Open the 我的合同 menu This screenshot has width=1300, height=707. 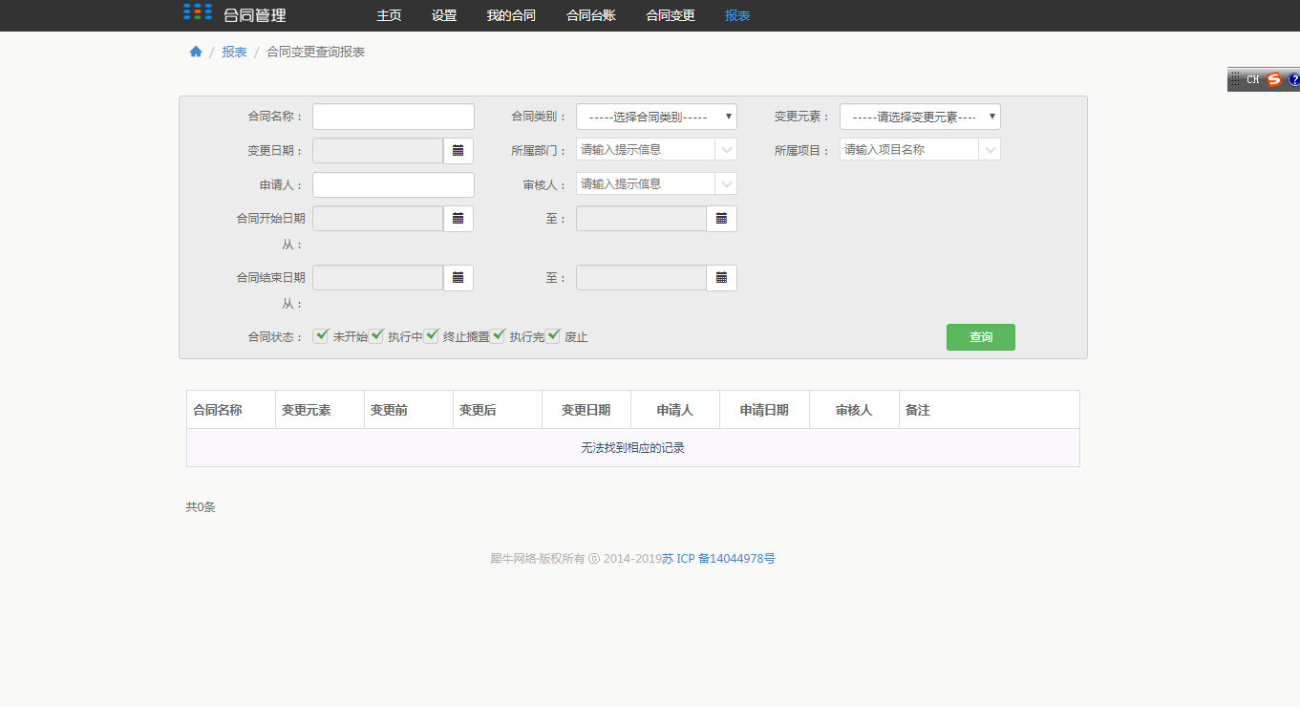[x=511, y=15]
